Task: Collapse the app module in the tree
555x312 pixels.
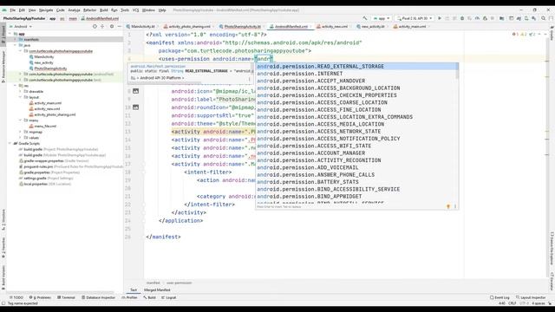Action: pyautogui.click(x=10, y=34)
